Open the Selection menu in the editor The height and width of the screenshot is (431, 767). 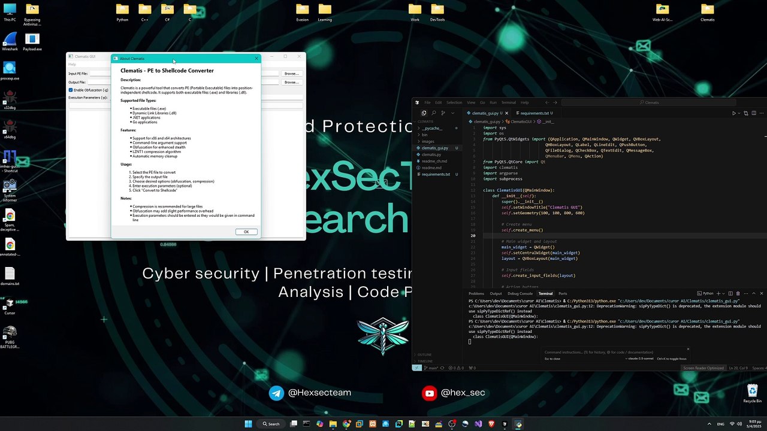tap(454, 102)
